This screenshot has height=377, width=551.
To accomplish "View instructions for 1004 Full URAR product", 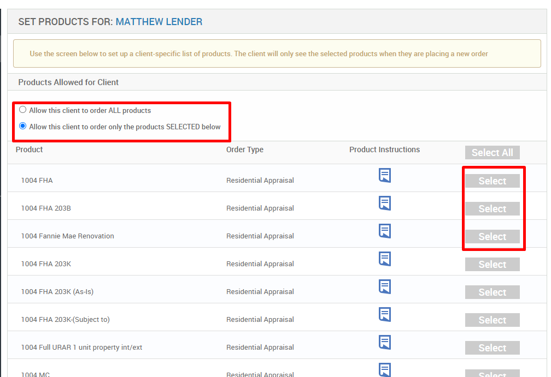I will (385, 342).
